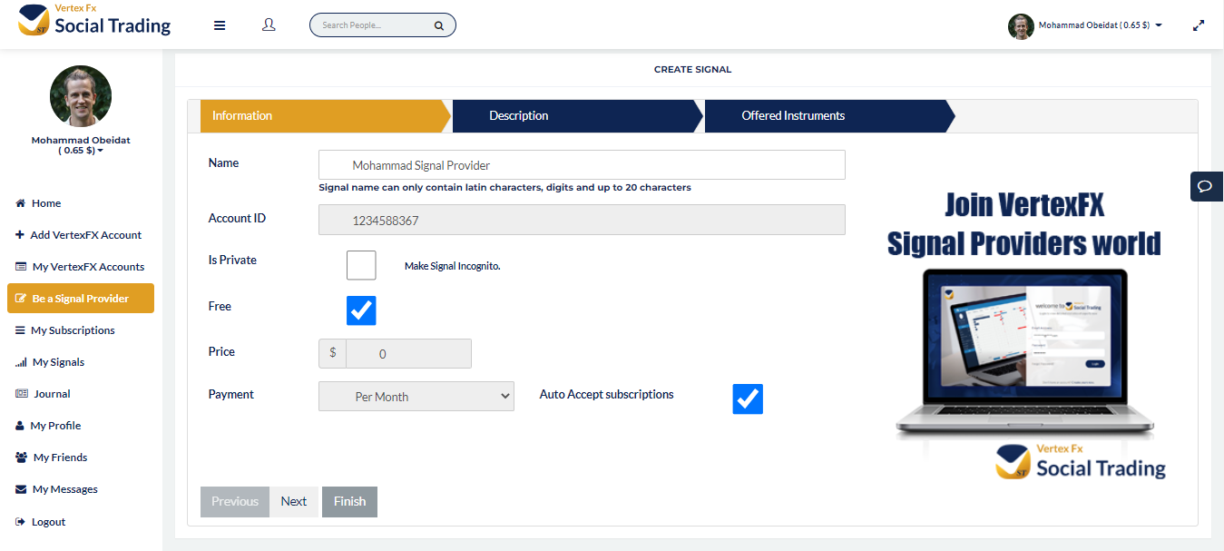
Task: Open the Payment Per Month dropdown
Action: coord(416,397)
